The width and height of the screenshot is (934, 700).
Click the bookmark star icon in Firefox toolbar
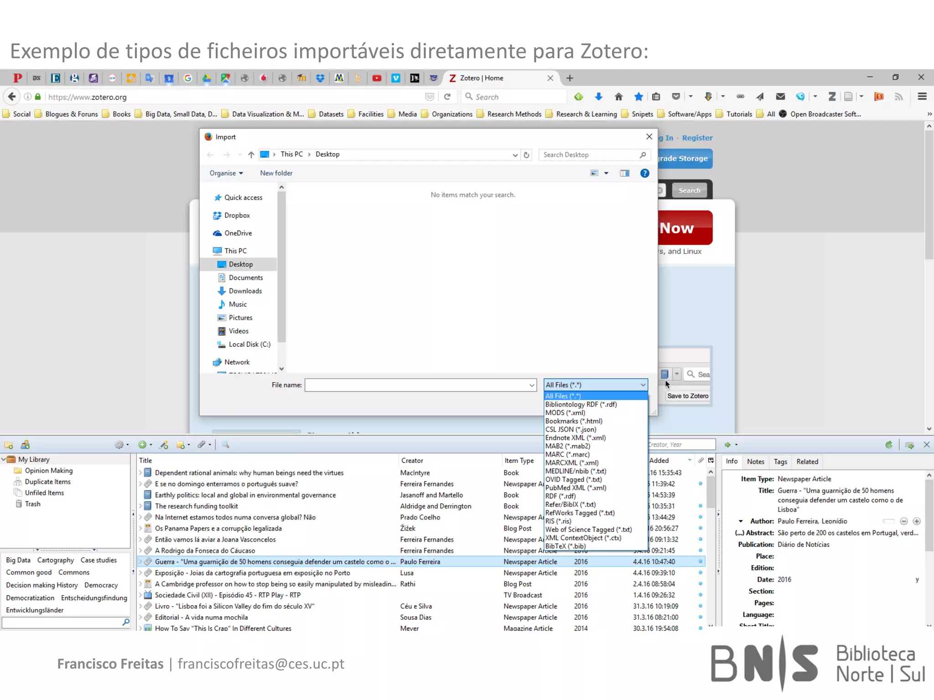click(638, 97)
